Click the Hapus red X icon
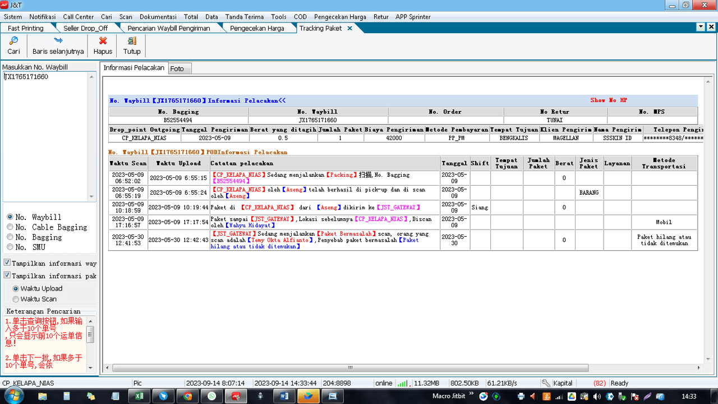Image resolution: width=718 pixels, height=404 pixels. (103, 40)
